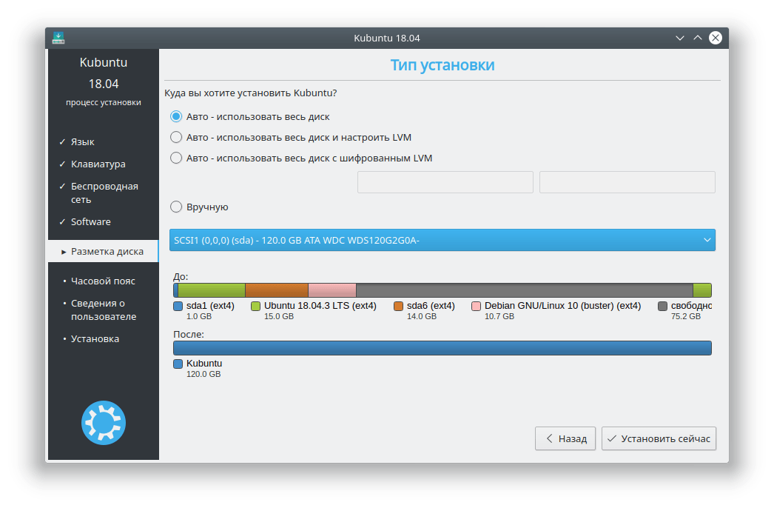Click the orange sda6 (ext4) legend swatch
The image size is (774, 508).
[398, 307]
